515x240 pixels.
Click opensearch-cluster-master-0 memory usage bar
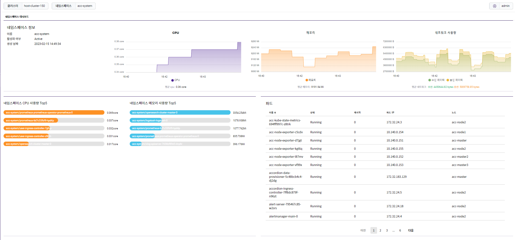pos(180,113)
